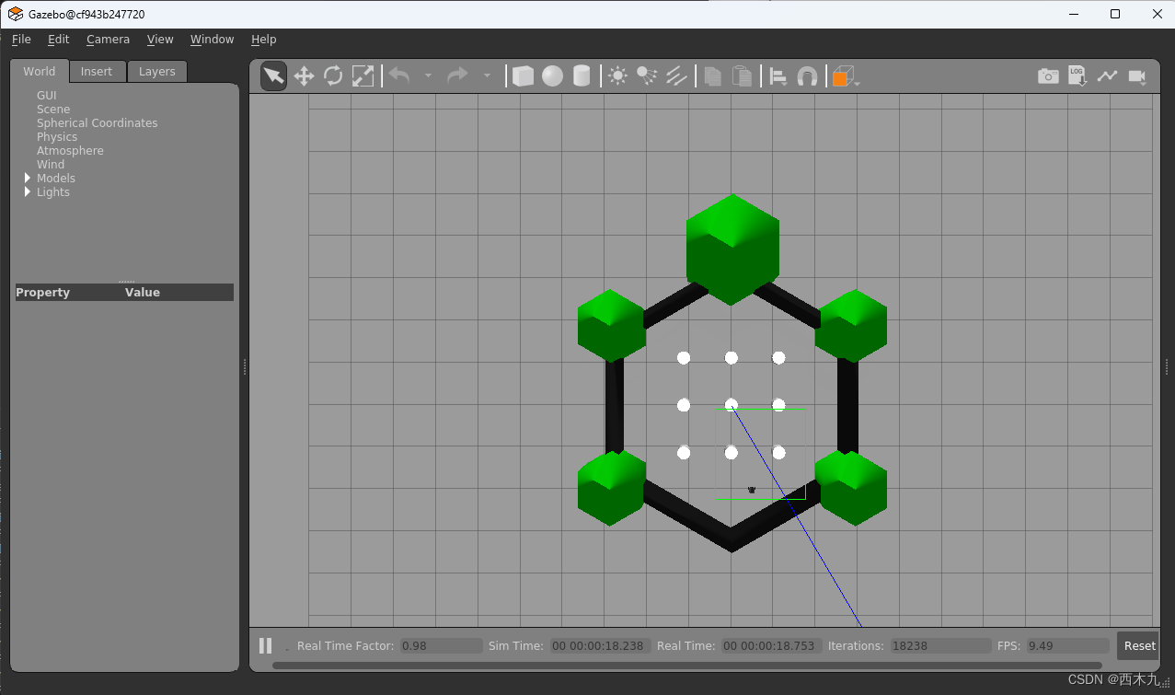Pause the simulation

pos(265,645)
